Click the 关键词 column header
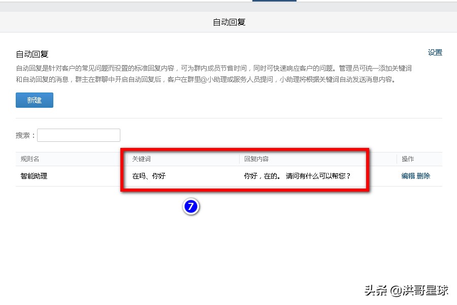The height and width of the screenshot is (305, 457). (x=141, y=159)
